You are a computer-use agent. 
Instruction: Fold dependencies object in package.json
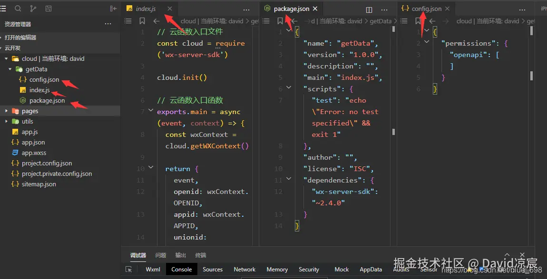[x=289, y=179]
